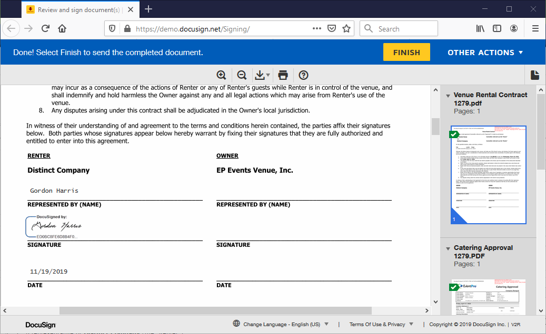Open Firefox hamburger menu
Screen dimensions: 546x334
535,28
